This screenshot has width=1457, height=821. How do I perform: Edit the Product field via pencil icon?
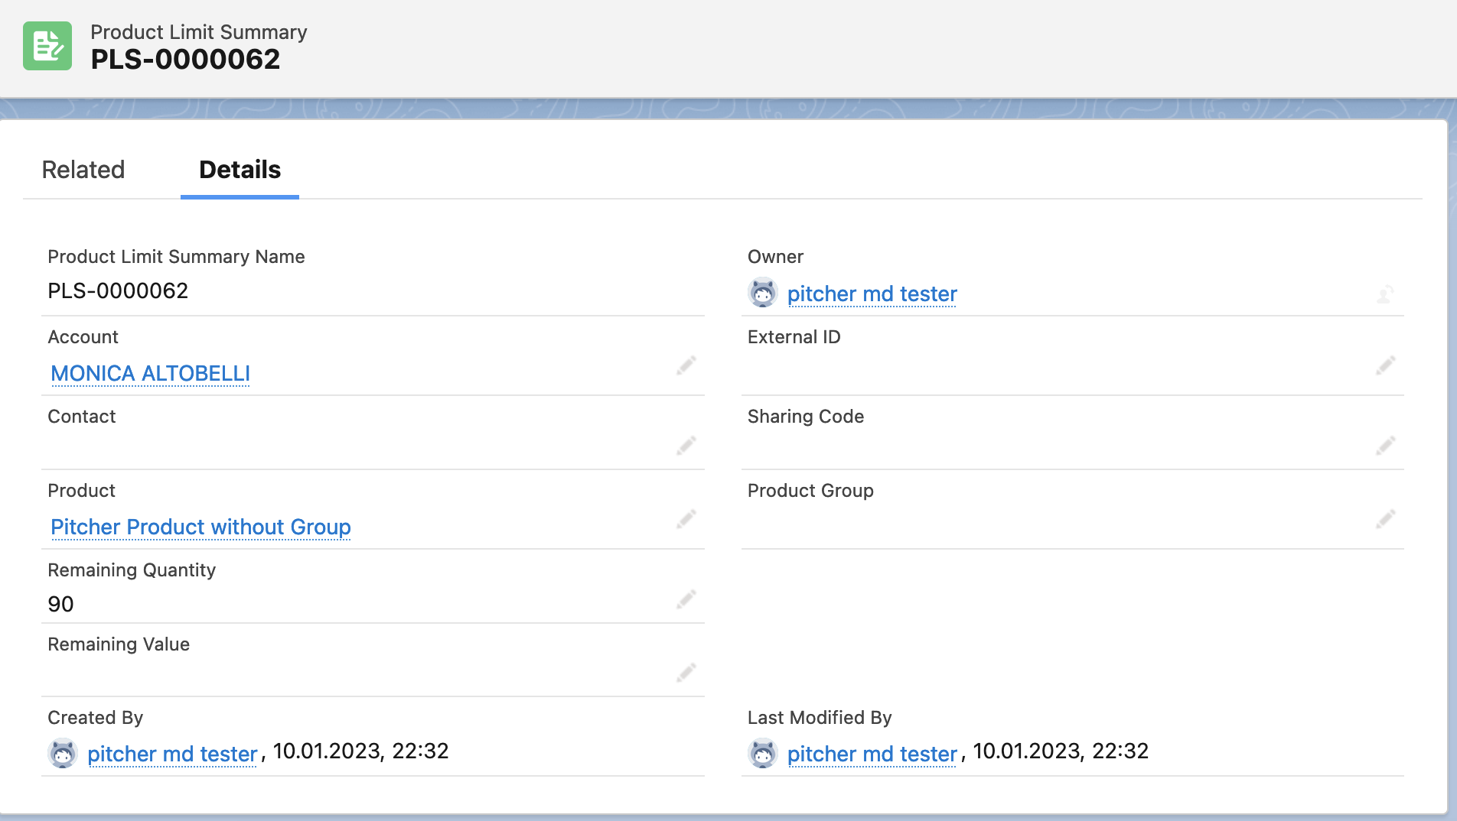686,519
